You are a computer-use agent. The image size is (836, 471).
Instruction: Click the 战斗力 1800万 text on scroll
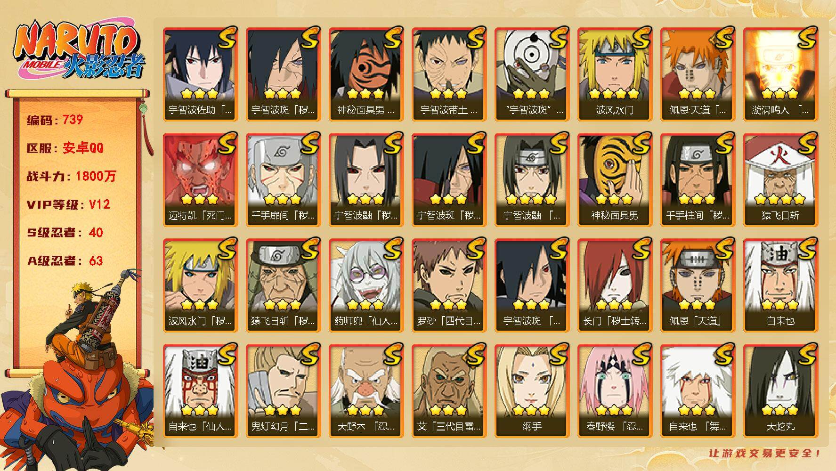71,176
